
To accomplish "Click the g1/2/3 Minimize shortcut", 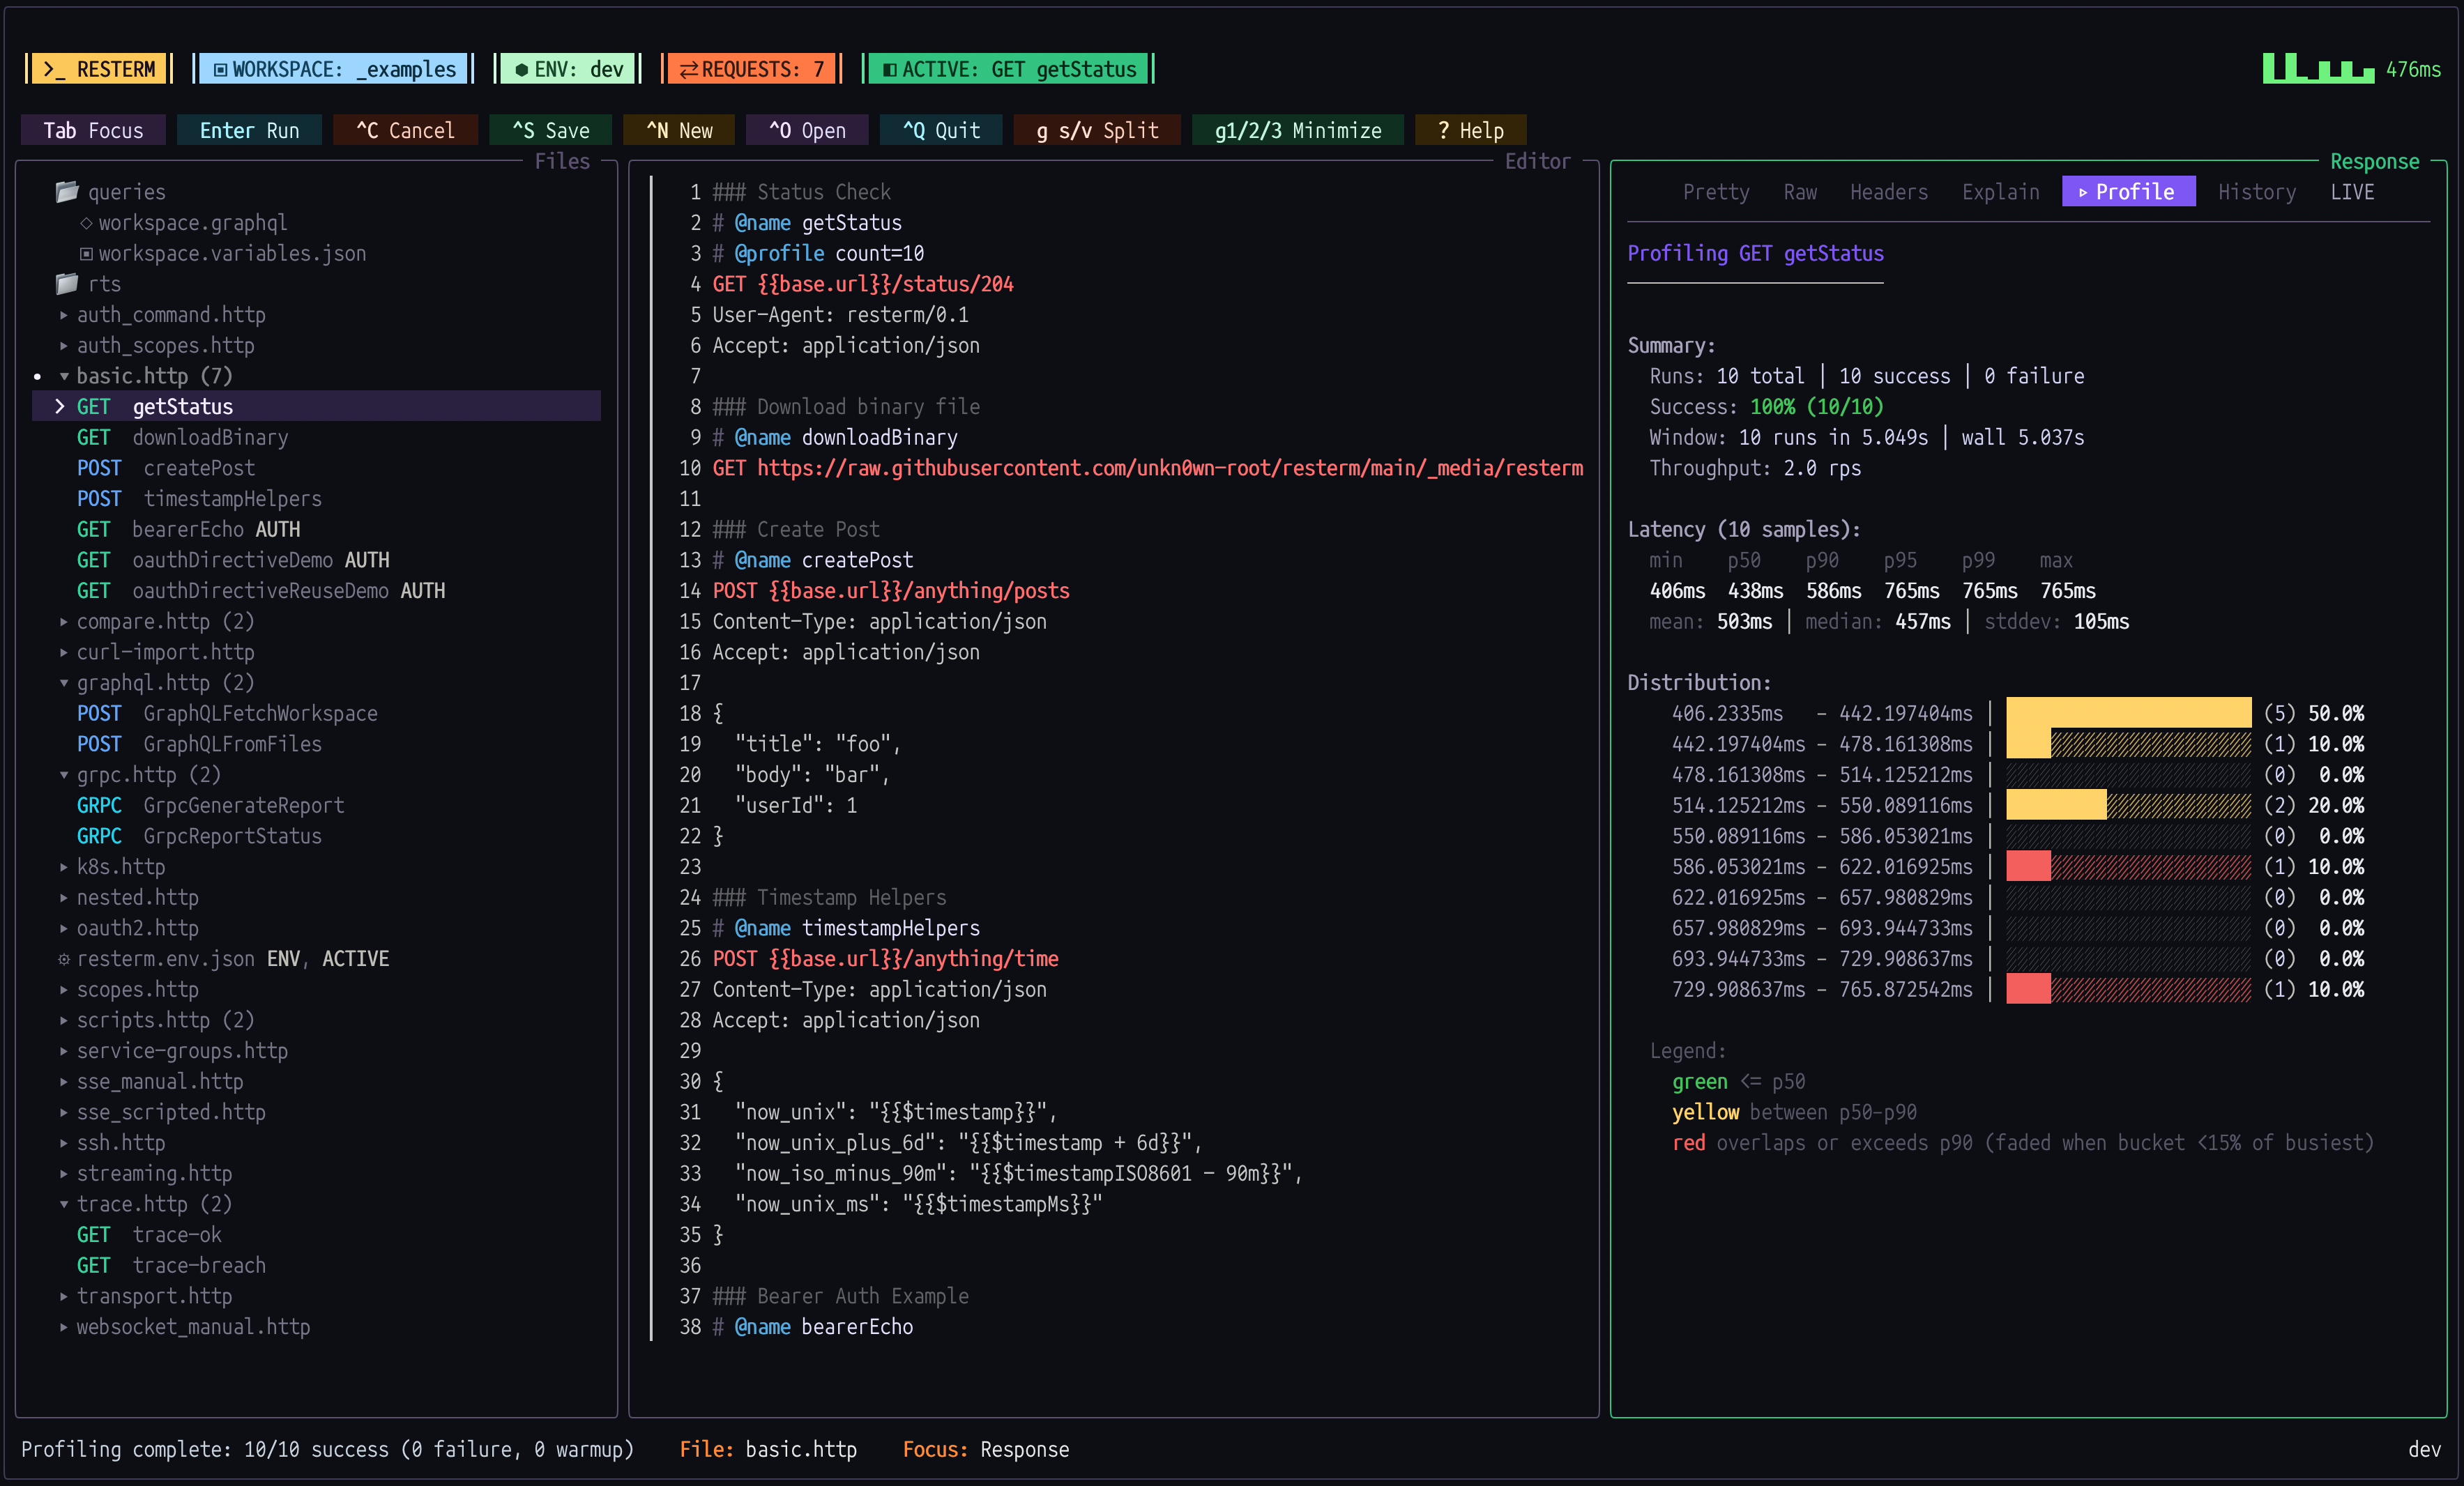I will coord(1298,130).
